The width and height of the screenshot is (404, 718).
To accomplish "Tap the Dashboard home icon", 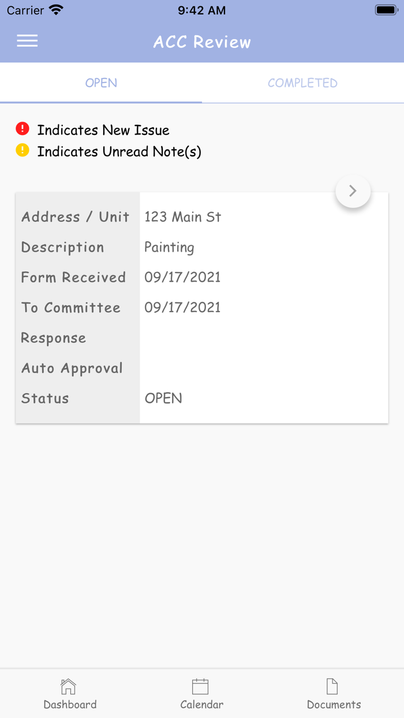I will click(68, 687).
